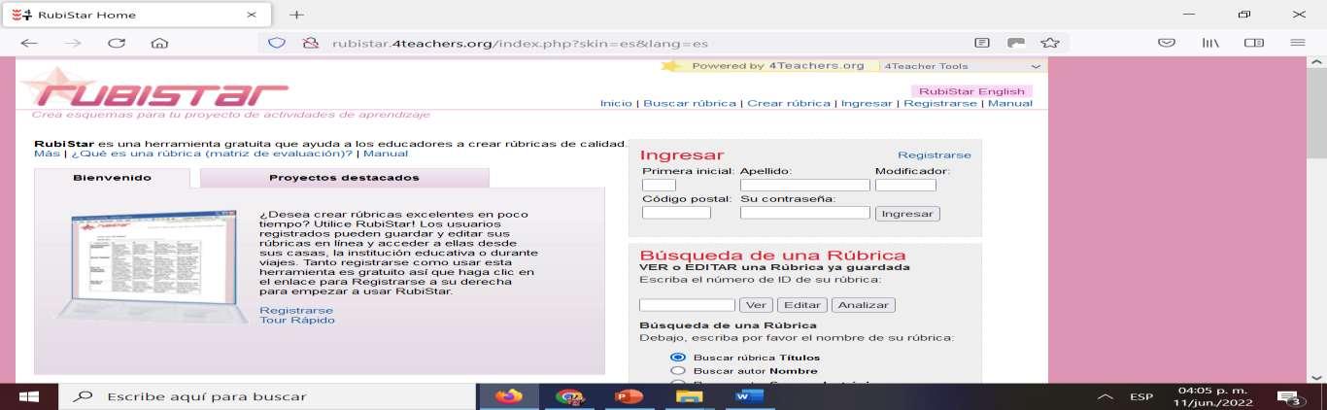This screenshot has width=1327, height=410.
Task: Open the Más link under the intro
Action: point(47,154)
